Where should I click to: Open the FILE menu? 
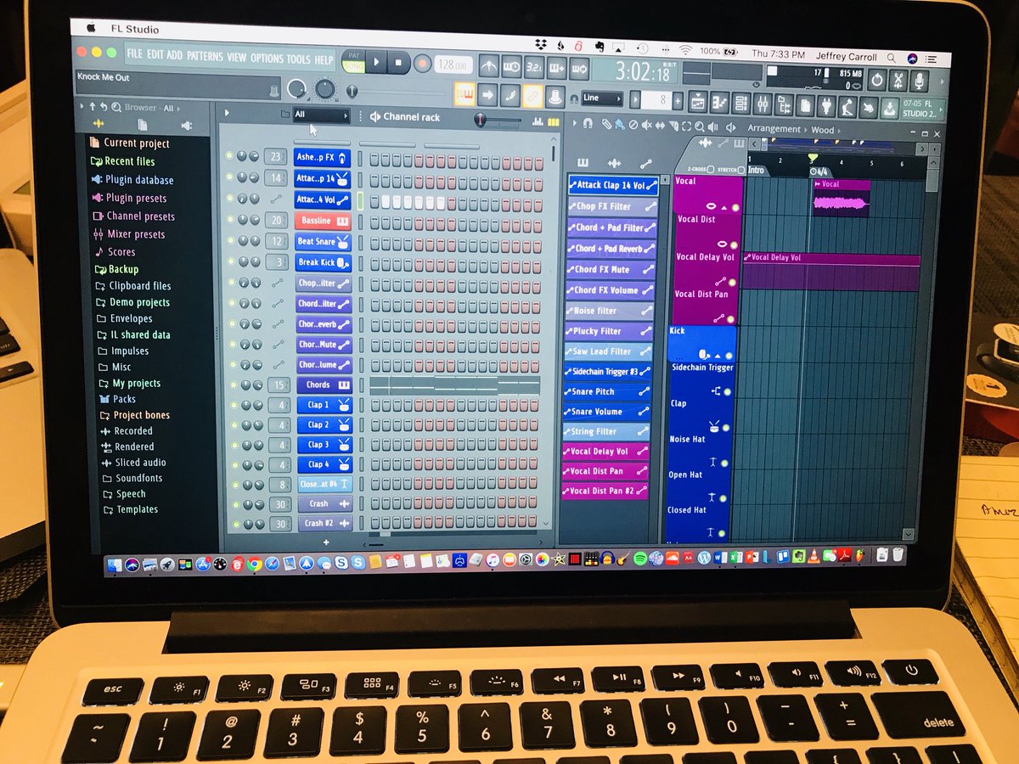tap(135, 54)
